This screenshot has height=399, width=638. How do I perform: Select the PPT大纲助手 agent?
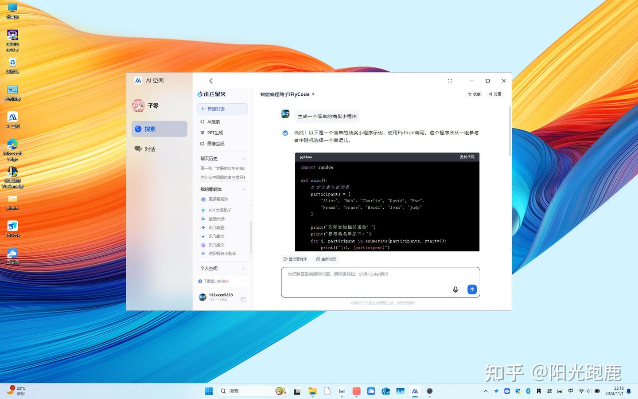(x=216, y=210)
